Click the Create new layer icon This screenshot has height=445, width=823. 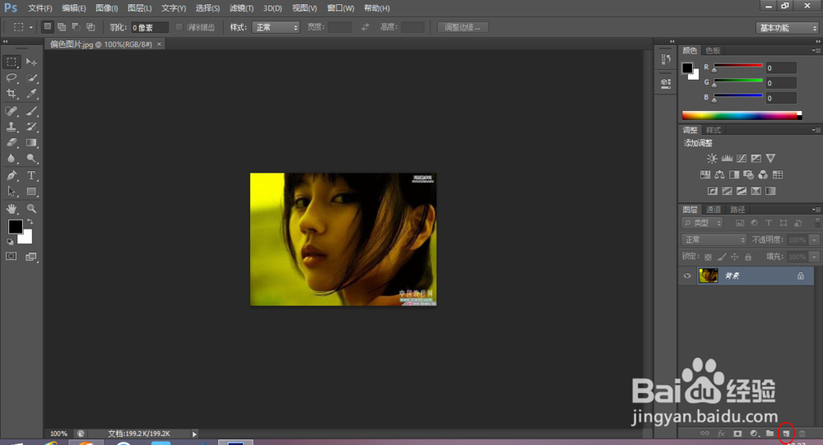(x=786, y=433)
